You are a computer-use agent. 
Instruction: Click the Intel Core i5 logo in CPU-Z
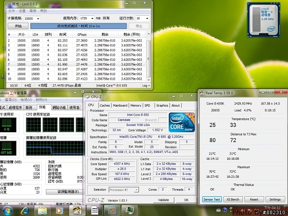click(182, 122)
